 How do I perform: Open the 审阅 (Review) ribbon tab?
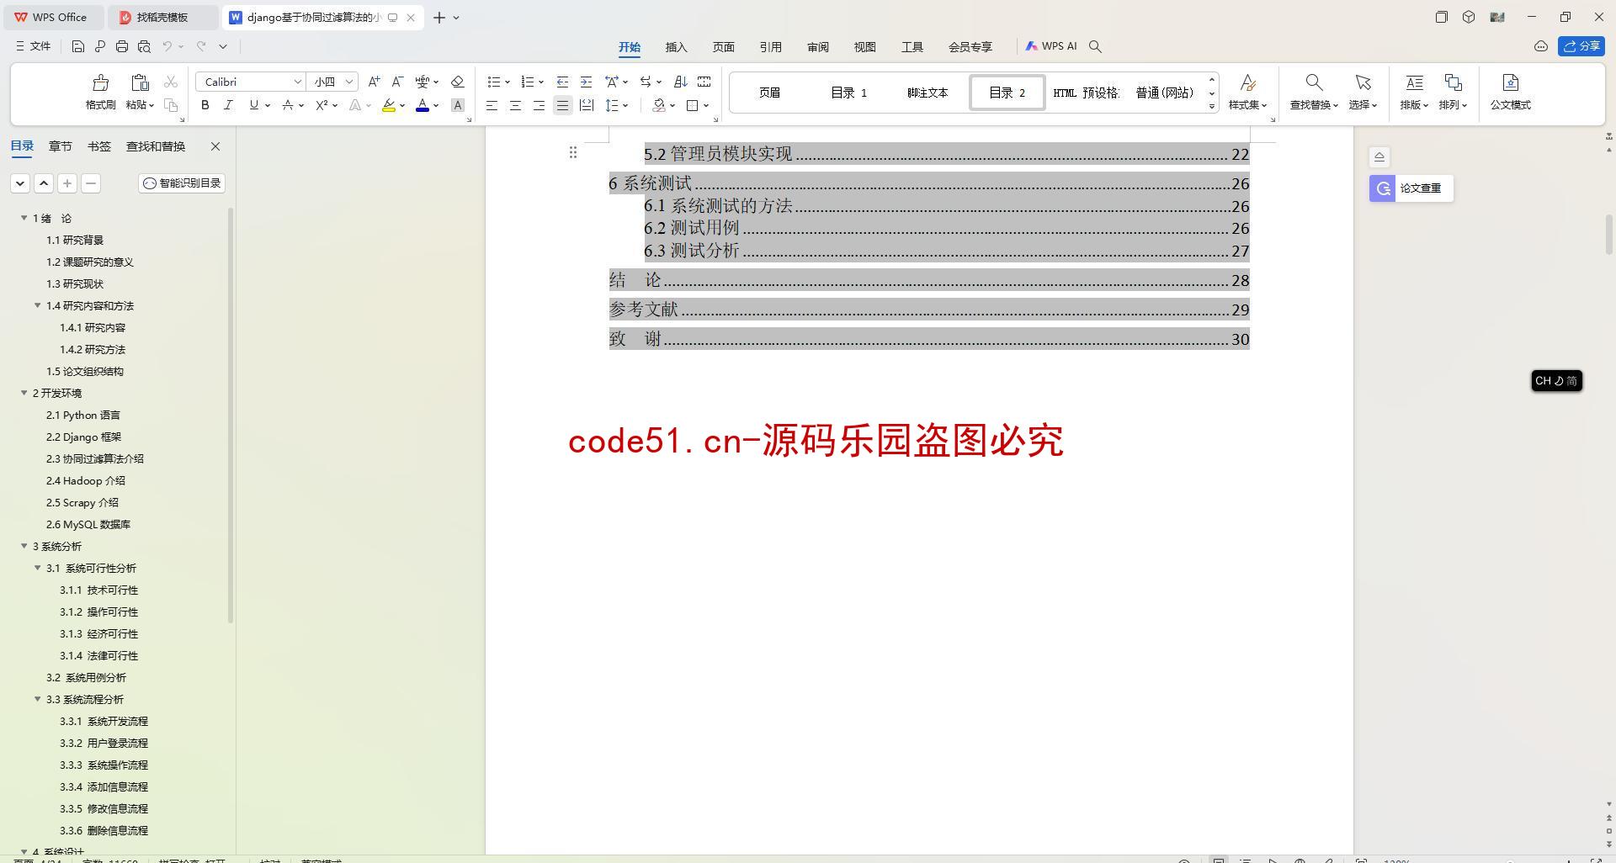[x=817, y=47]
